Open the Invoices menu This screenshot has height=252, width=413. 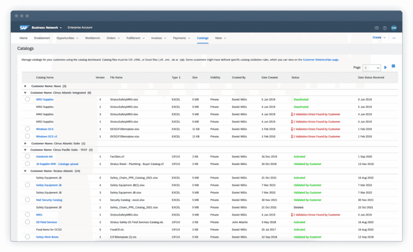(158, 38)
